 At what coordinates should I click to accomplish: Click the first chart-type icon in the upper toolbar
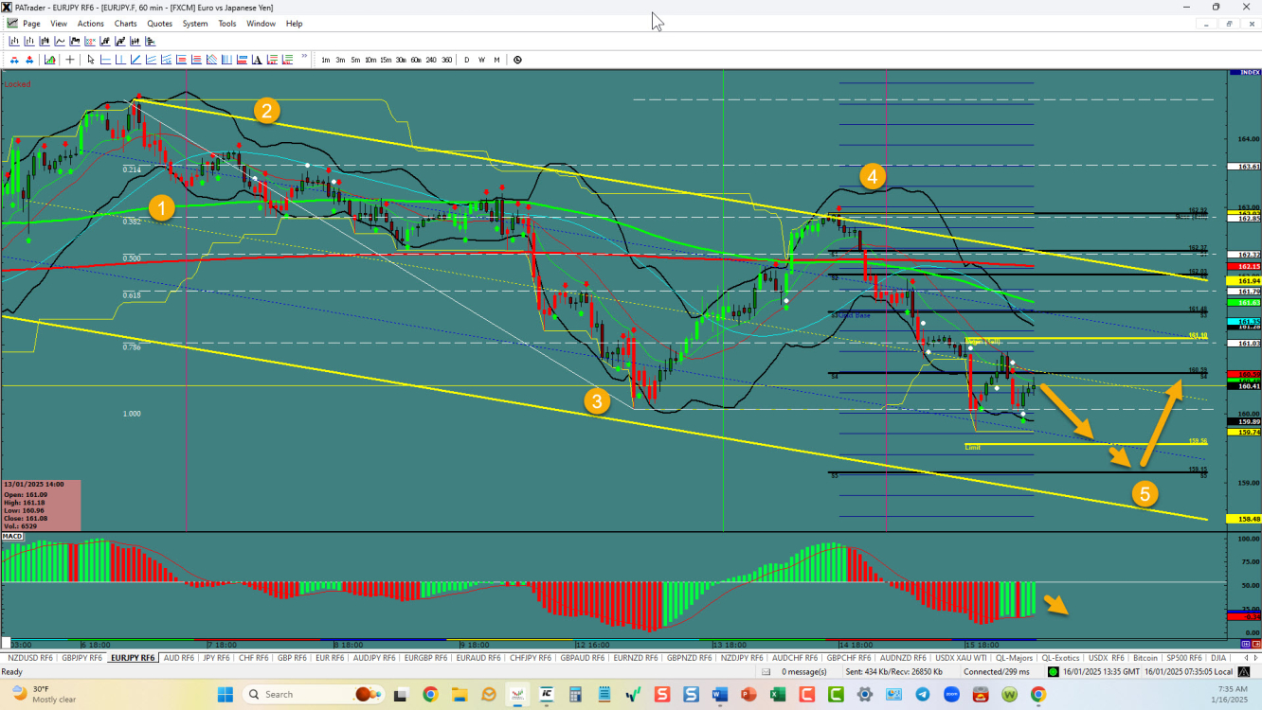pyautogui.click(x=14, y=41)
